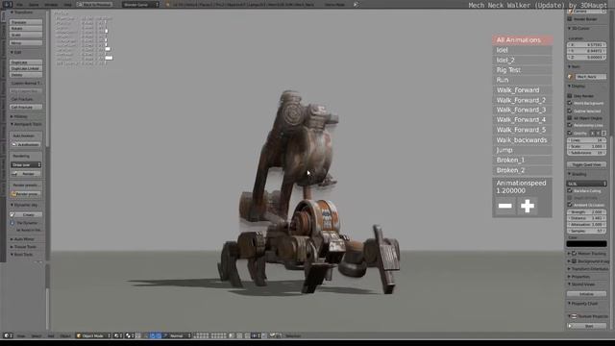Open the Help menu in the top bar
The height and width of the screenshot is (346, 615).
click(67, 5)
